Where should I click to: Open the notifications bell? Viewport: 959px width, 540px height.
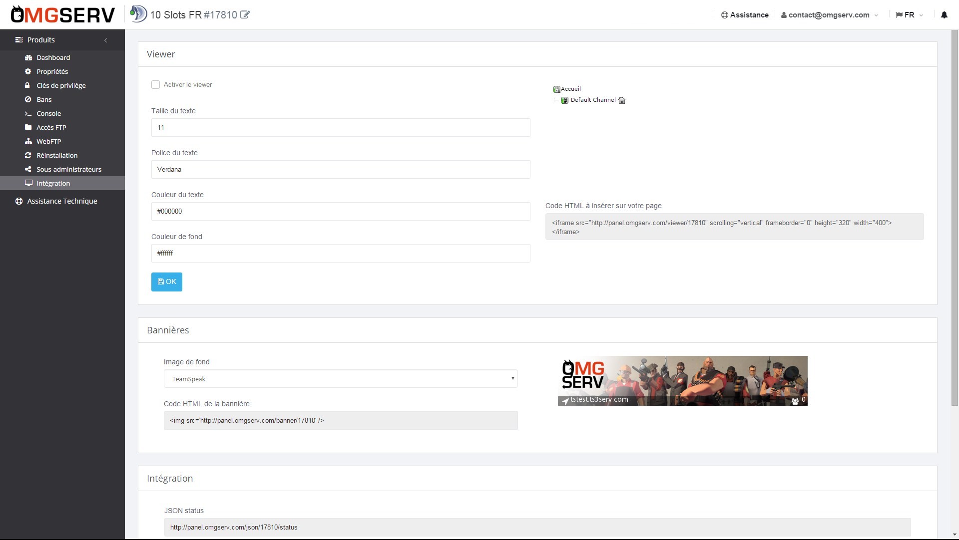(x=944, y=15)
